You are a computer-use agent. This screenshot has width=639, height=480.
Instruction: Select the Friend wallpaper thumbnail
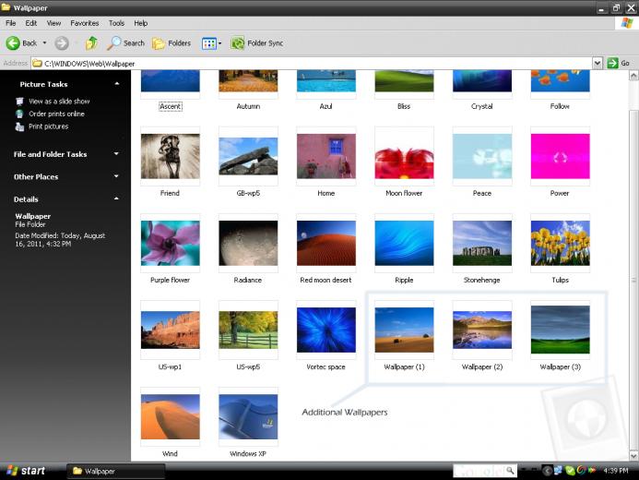point(170,156)
